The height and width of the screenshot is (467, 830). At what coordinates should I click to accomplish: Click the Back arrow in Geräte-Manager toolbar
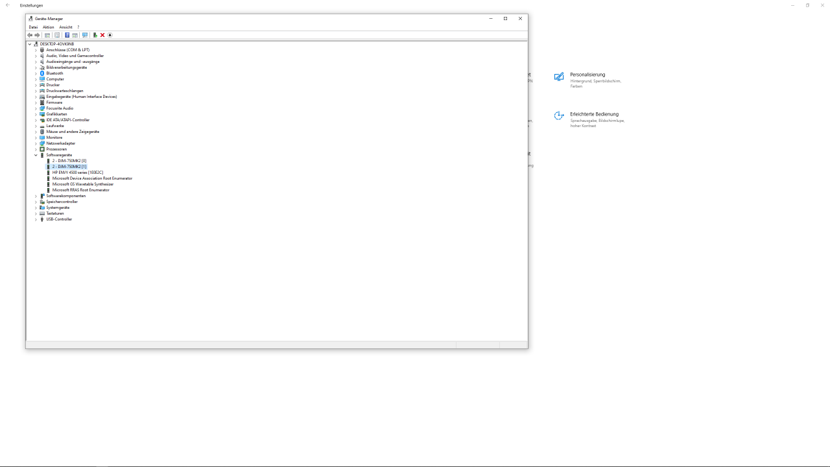(30, 35)
